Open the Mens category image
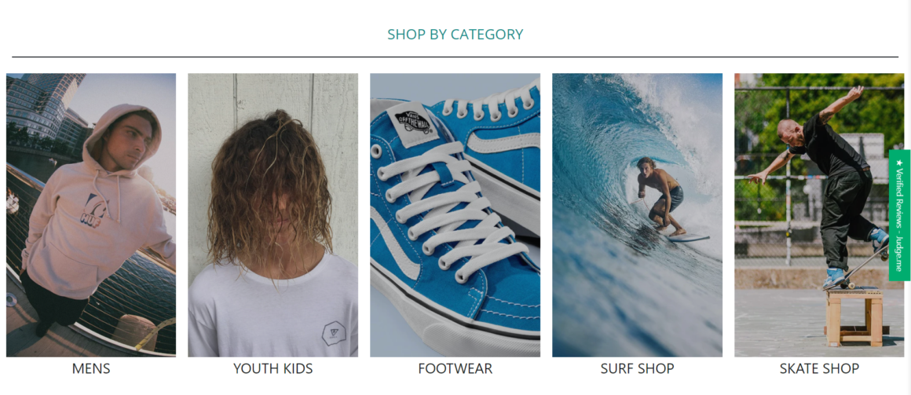The image size is (911, 395). (91, 215)
